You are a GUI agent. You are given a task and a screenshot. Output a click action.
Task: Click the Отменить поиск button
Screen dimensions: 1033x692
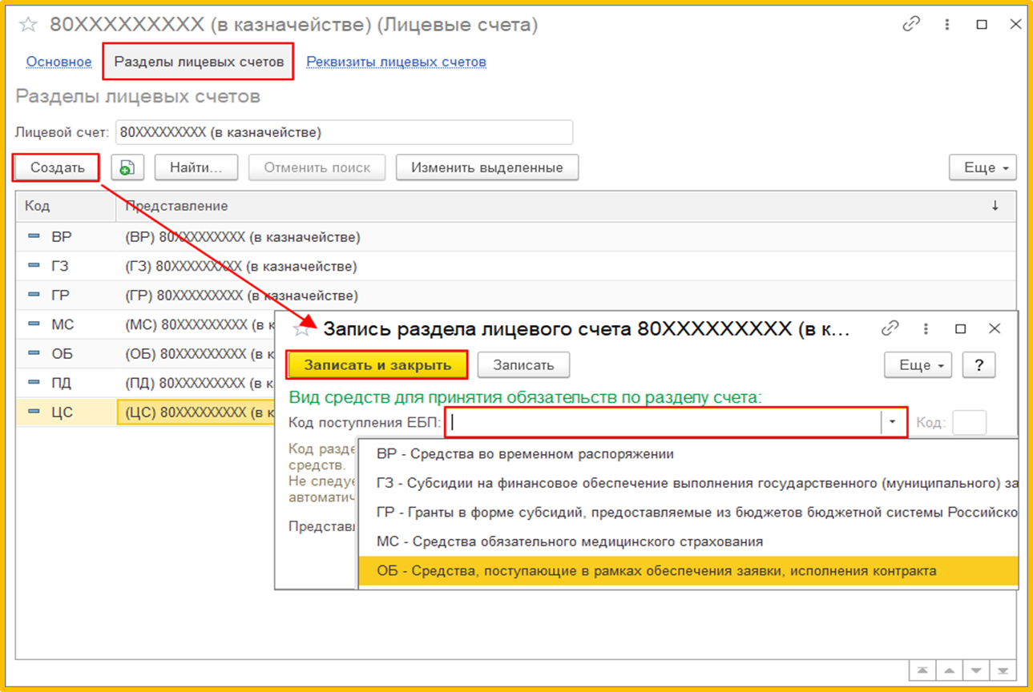click(317, 167)
